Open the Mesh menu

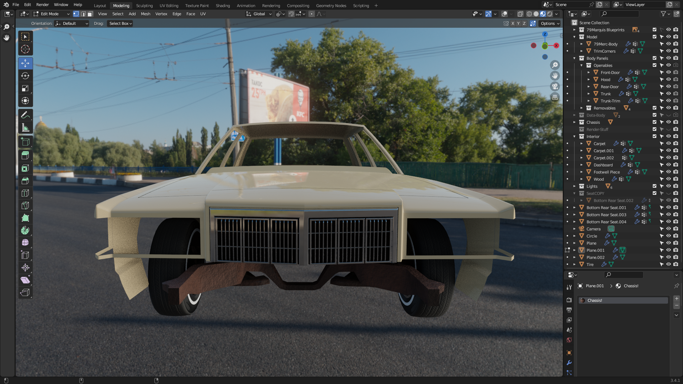(x=145, y=14)
